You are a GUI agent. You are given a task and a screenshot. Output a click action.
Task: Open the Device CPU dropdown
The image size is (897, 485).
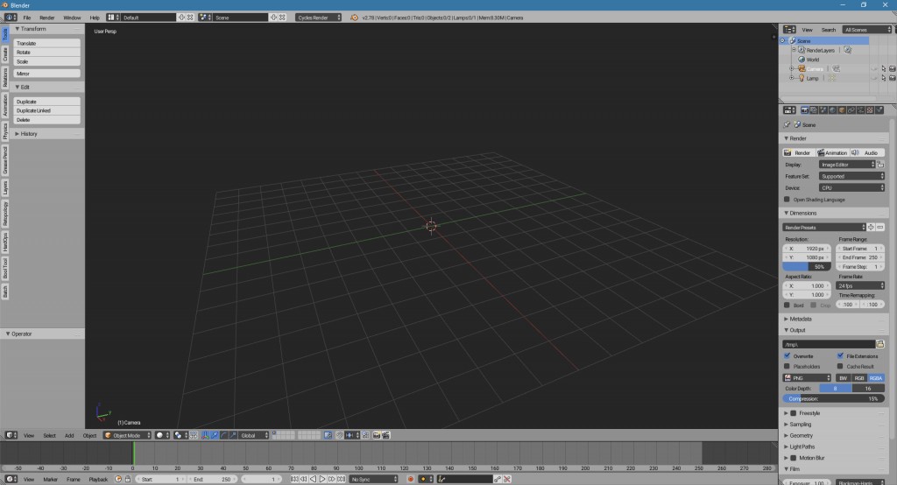point(851,187)
